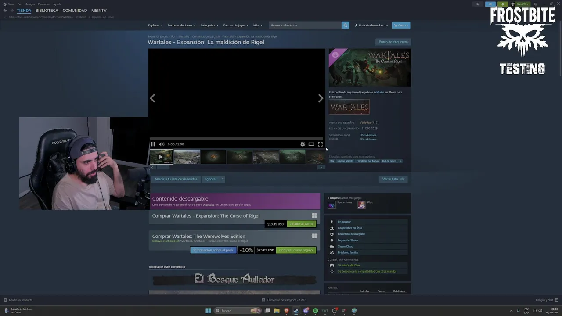Click the Rol tag
This screenshot has width=562, height=316.
point(332,161)
